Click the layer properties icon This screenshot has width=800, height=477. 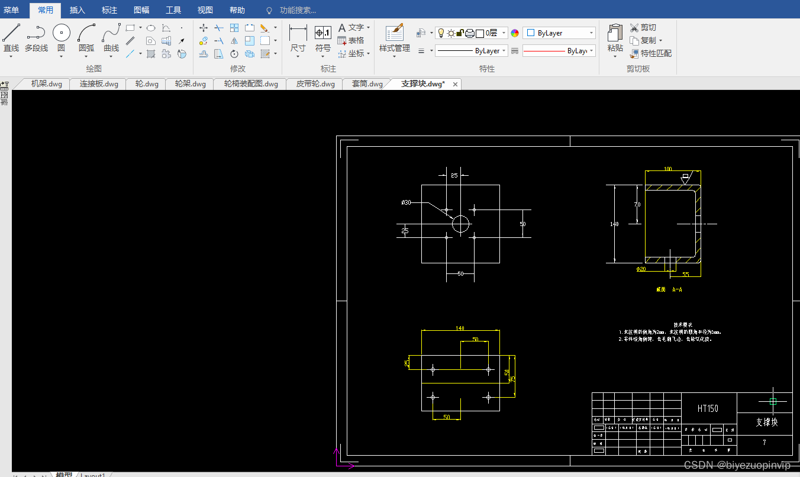[x=421, y=33]
